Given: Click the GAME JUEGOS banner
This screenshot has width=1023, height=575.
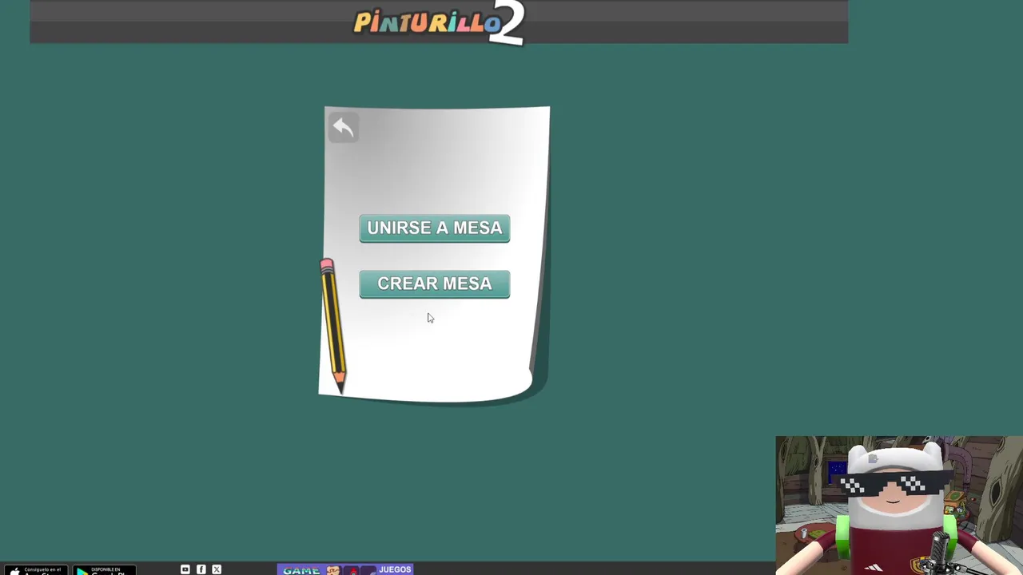Looking at the screenshot, I should click(x=345, y=569).
